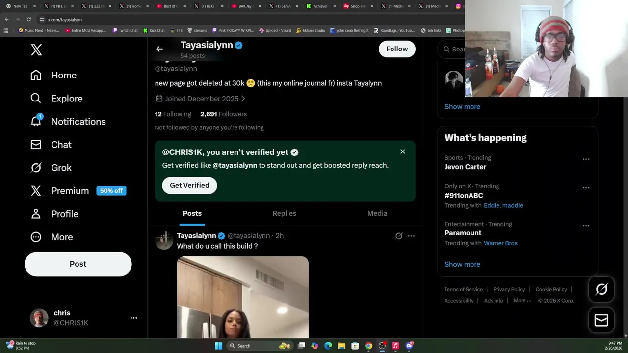Click the Post button

(x=78, y=264)
